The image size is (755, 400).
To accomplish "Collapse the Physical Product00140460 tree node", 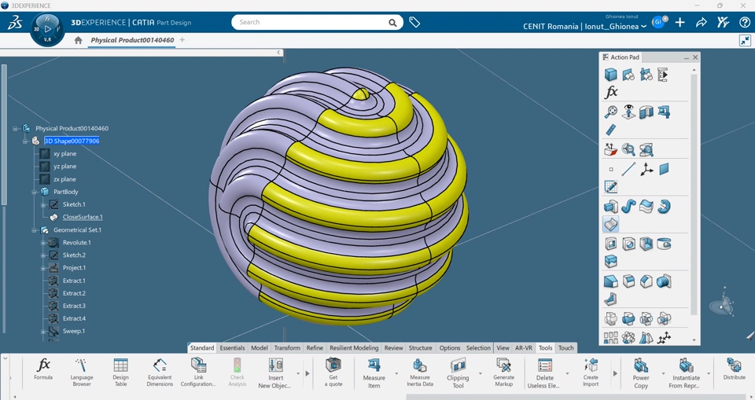I will pos(16,129).
